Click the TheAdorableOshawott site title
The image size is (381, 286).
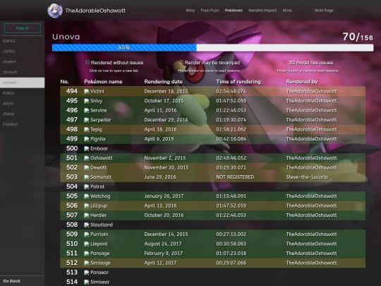point(95,11)
